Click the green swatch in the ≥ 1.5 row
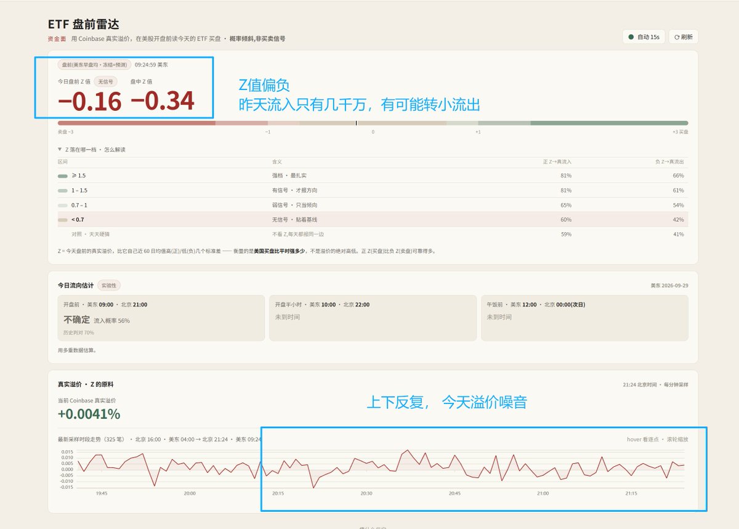This screenshot has width=739, height=529. [62, 176]
